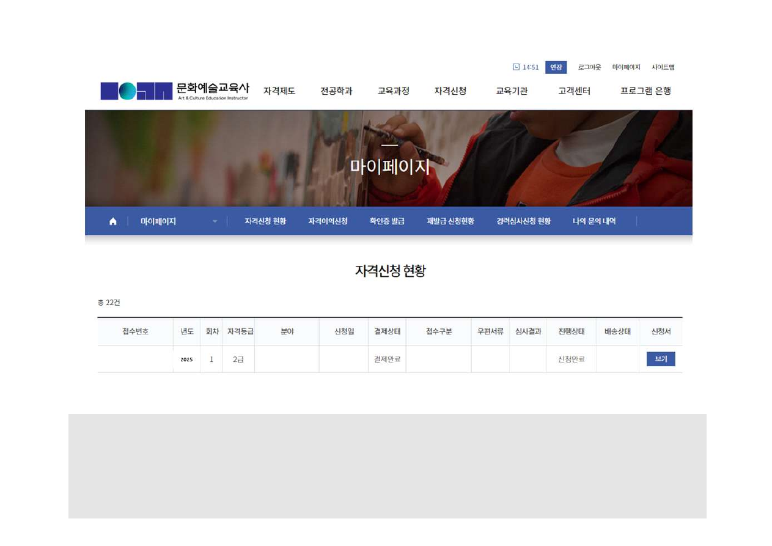772x546 pixels.
Task: Open the 전공학과 main menu
Action: point(336,91)
